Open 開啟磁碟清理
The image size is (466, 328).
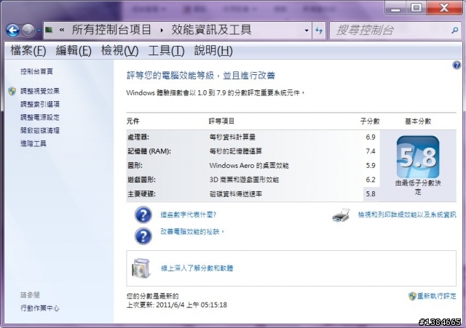pyautogui.click(x=40, y=130)
